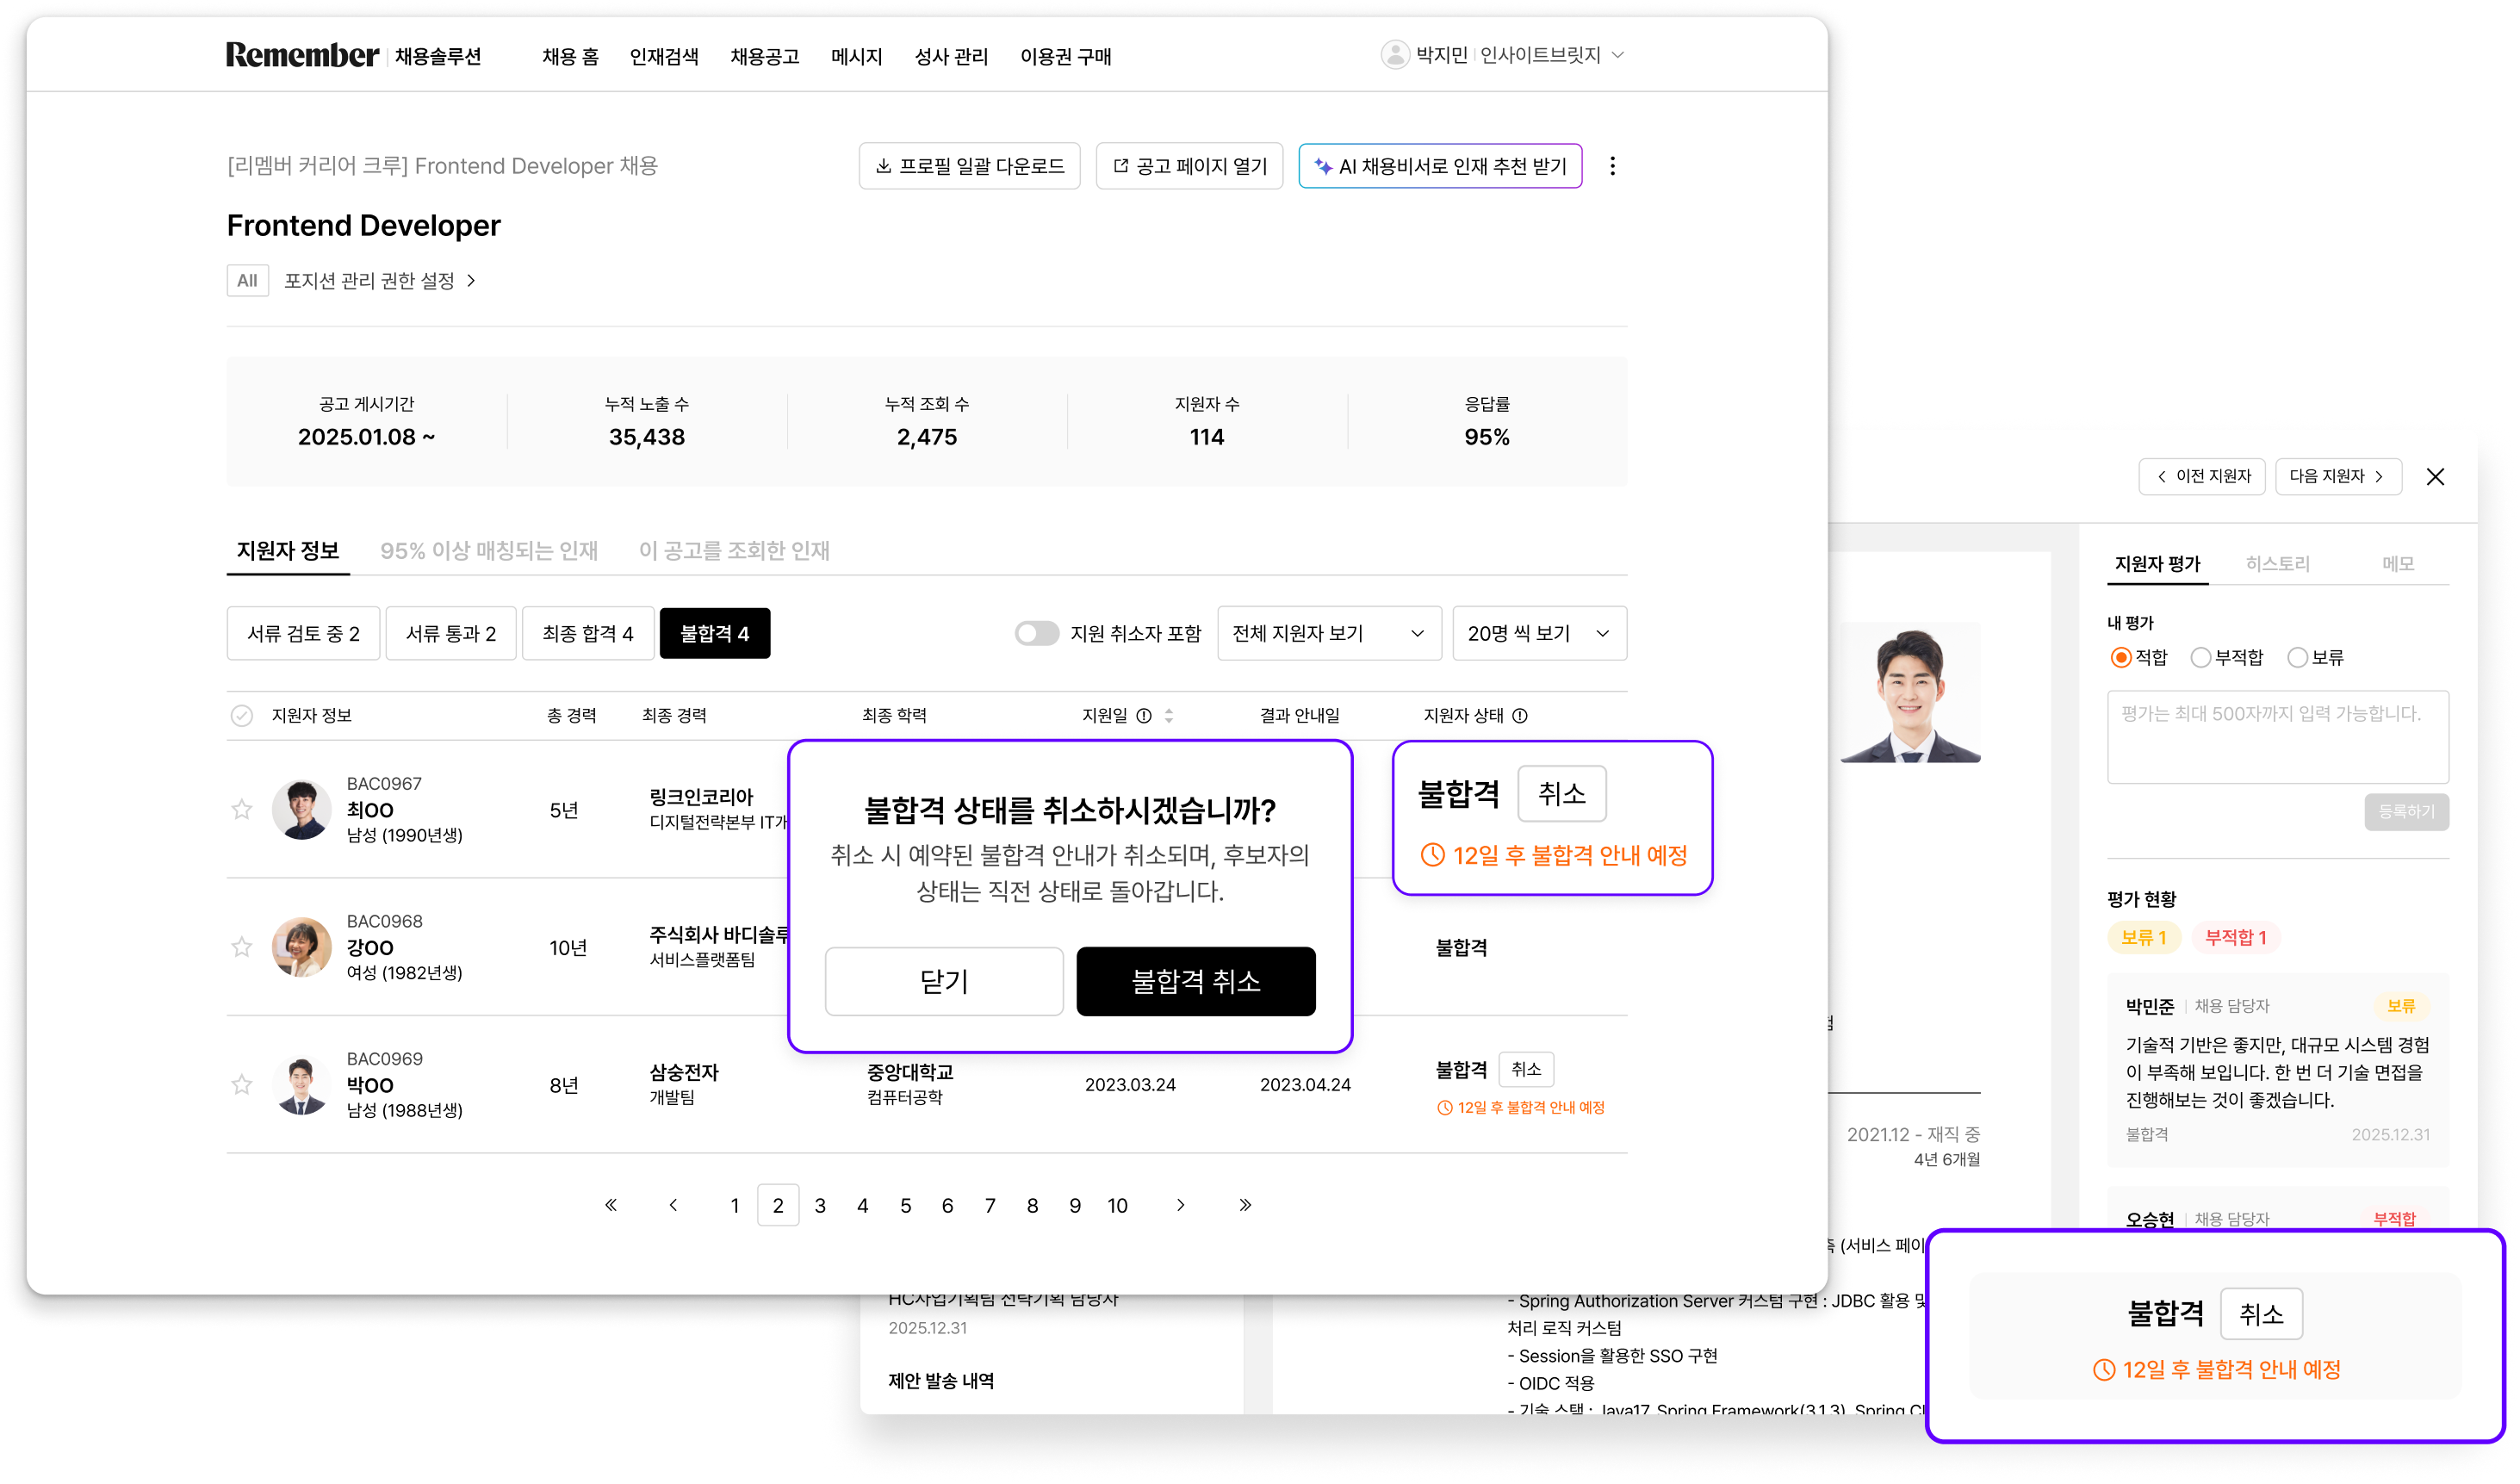Select the 보류 evaluation radio button
2520x1484 pixels.
(2297, 657)
